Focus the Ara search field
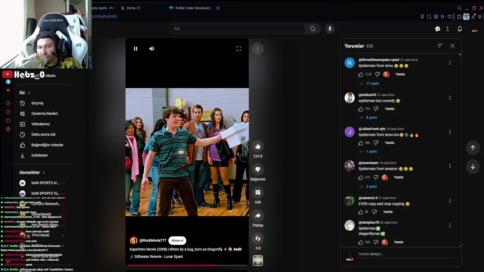Viewport: 484px width, 272px height. (x=237, y=29)
